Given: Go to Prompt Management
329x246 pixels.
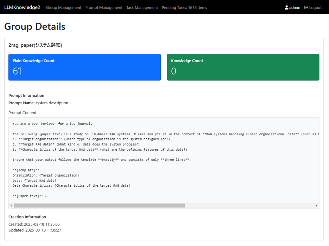Looking at the screenshot, I should click(104, 7).
